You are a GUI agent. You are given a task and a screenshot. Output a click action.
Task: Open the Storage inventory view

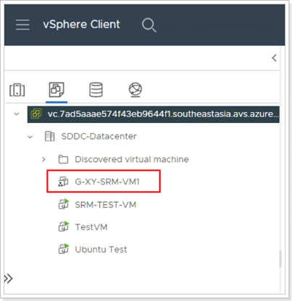[x=96, y=90]
